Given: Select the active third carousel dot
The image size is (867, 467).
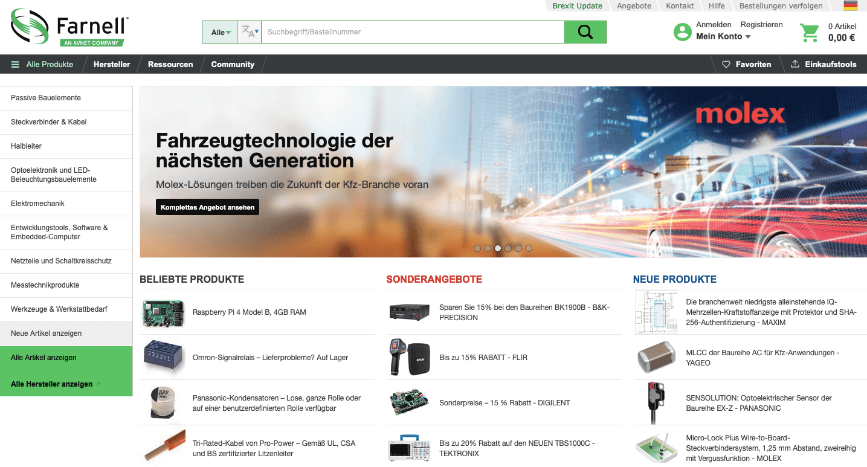Looking at the screenshot, I should 498,248.
